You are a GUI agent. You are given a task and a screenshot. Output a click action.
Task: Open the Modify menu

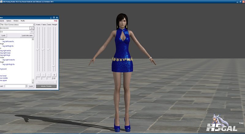(23, 21)
